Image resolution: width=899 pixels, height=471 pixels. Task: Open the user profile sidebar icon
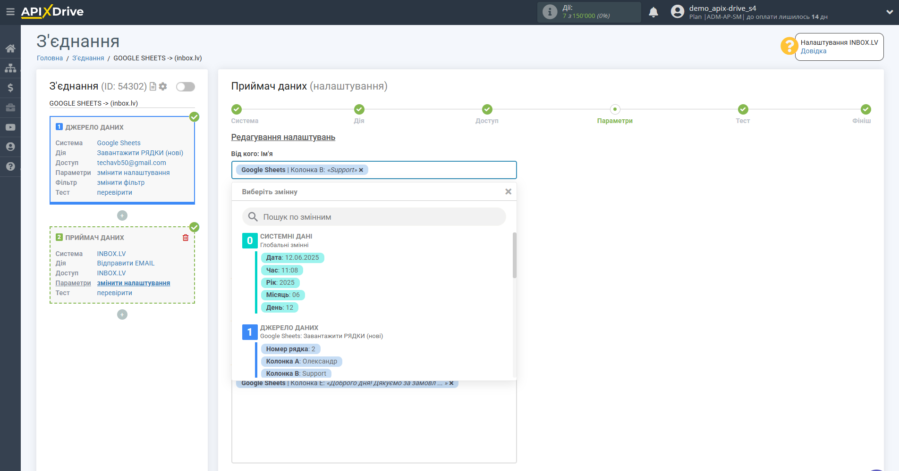[x=10, y=147]
